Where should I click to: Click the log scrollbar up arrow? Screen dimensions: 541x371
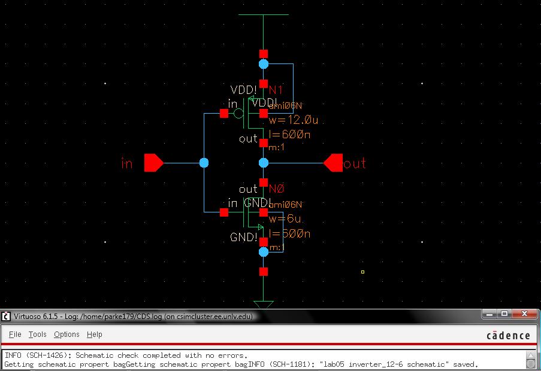[x=531, y=355]
